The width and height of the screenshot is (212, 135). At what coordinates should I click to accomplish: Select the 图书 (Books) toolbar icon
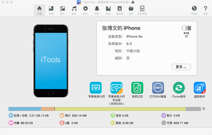108,10
